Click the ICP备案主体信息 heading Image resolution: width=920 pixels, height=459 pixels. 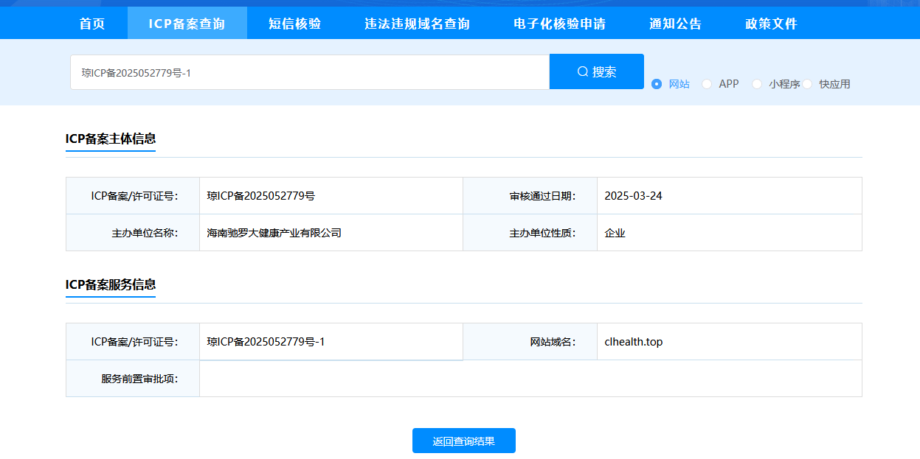(x=111, y=139)
